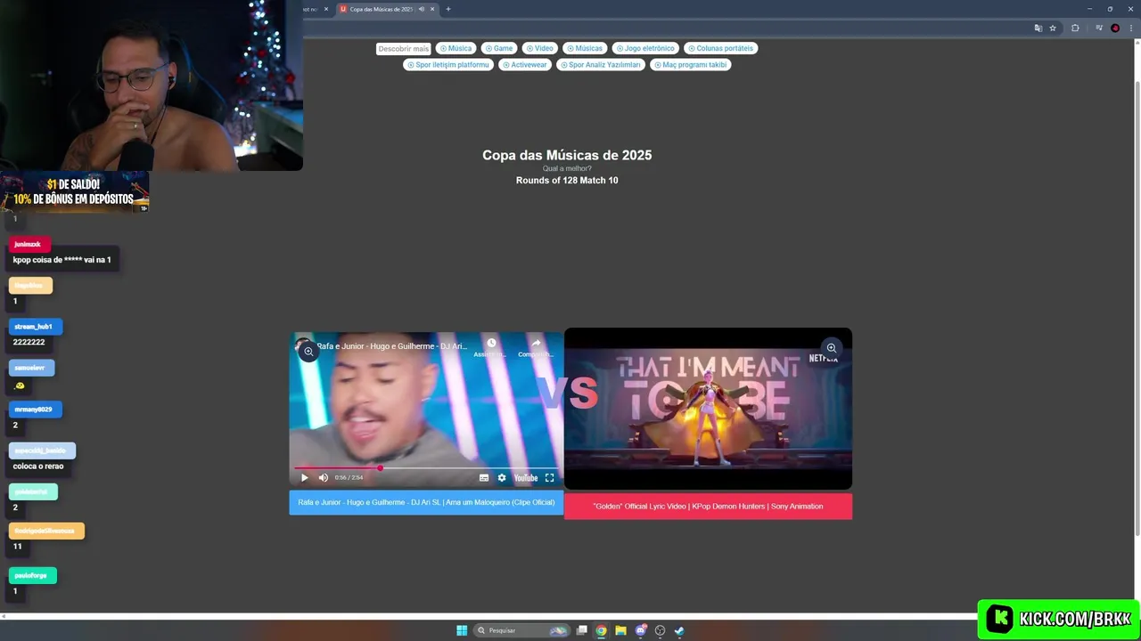This screenshot has width=1141, height=641.
Task: Zoom into left video with magnifier icon
Action: [308, 352]
